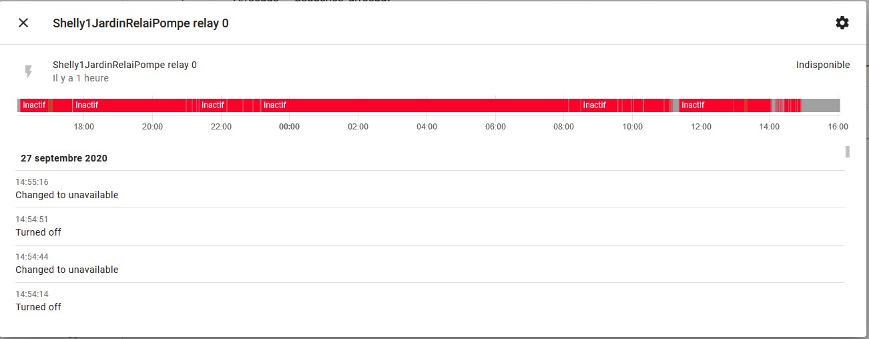Click the '27 septembre 2020' date header
Viewport: 869px width, 339px height.
[x=64, y=158]
